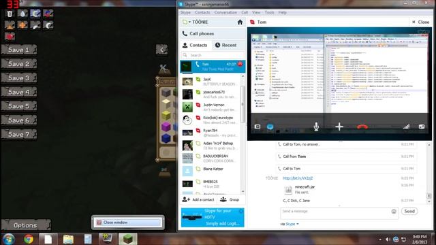The width and height of the screenshot is (436, 245).
Task: Open the Contacts menu in Skype menu bar
Action: pyautogui.click(x=202, y=12)
